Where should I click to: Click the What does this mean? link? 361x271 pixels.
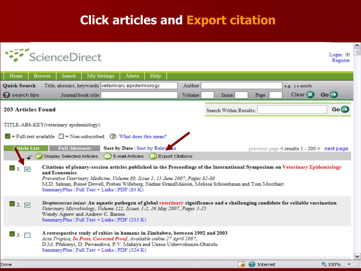(x=143, y=137)
